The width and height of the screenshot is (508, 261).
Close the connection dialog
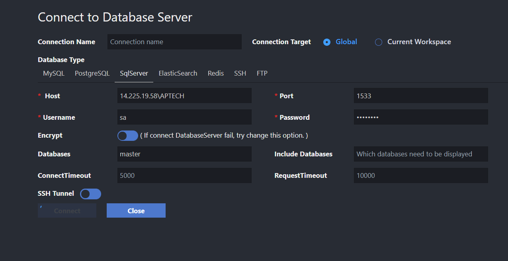(x=136, y=210)
